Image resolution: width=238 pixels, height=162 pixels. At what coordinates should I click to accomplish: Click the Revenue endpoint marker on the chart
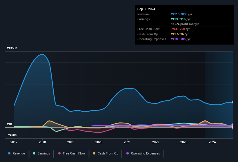click(233, 102)
